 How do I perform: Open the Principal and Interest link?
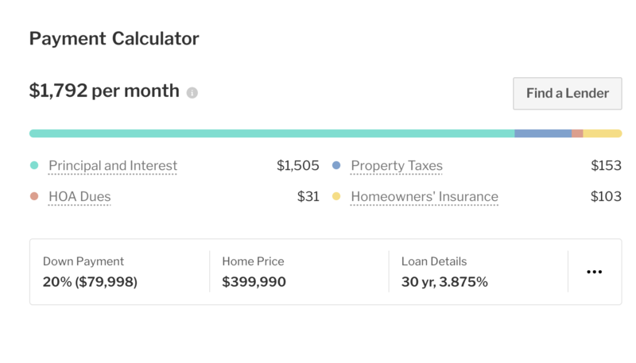113,166
